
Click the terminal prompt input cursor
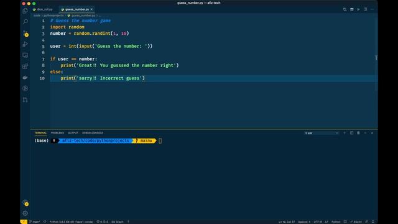pos(160,141)
